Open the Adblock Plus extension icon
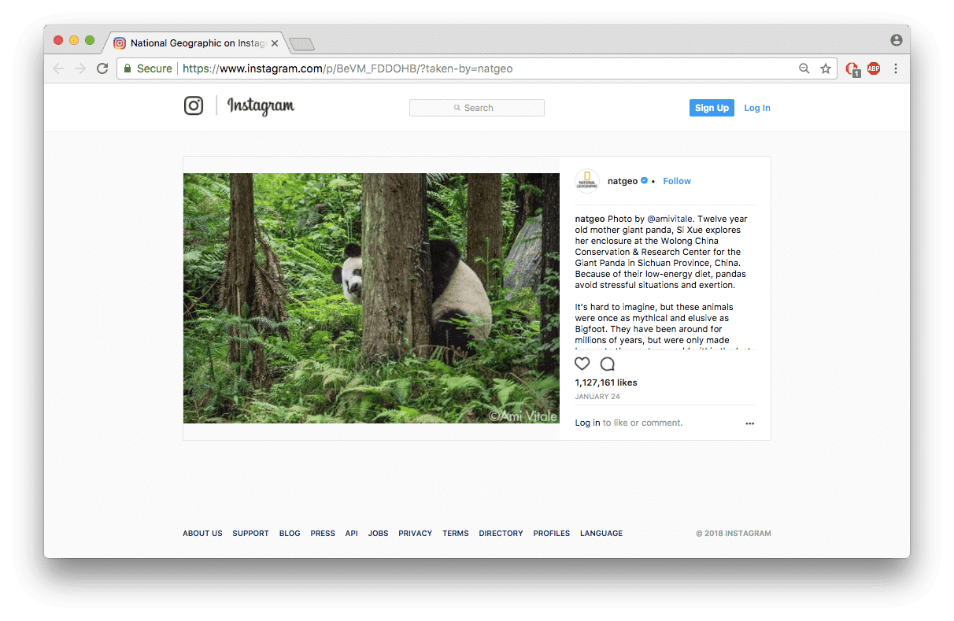The image size is (954, 621). [874, 68]
